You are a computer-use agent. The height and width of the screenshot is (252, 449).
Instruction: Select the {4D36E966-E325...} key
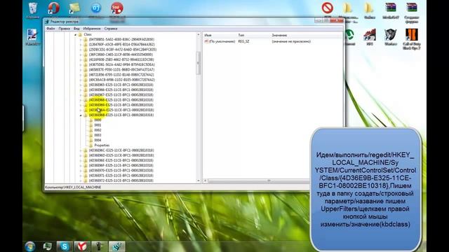121,90
